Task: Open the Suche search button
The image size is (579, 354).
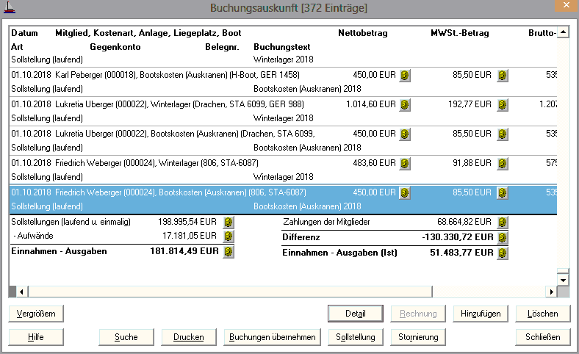Action: 126,337
